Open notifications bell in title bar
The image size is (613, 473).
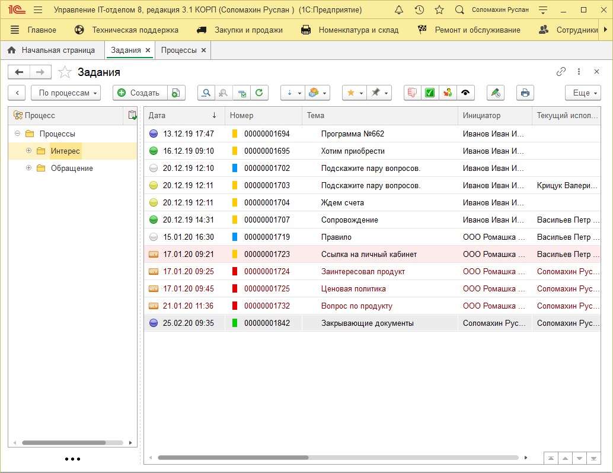click(x=399, y=10)
